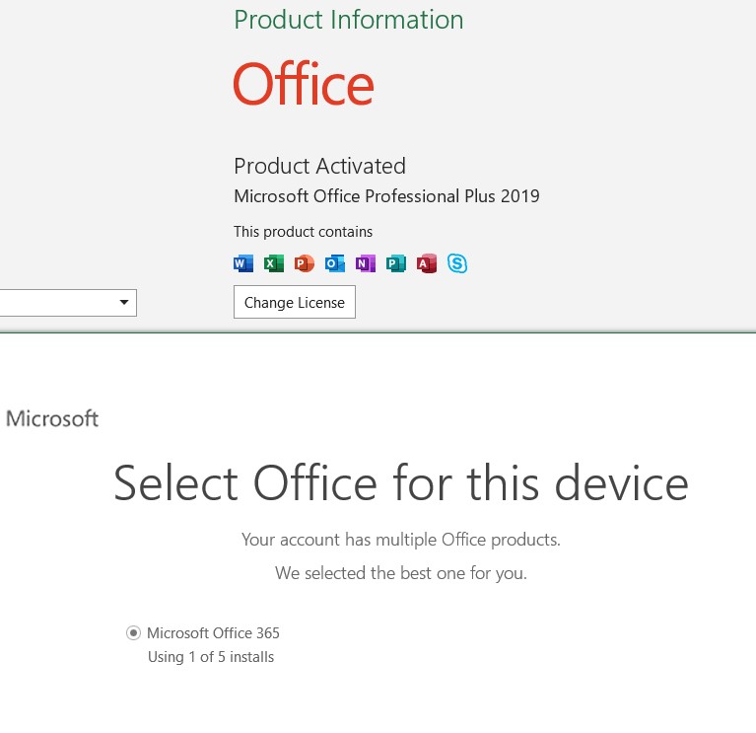Click the Skype for Business icon
The image size is (756, 733).
[457, 263]
